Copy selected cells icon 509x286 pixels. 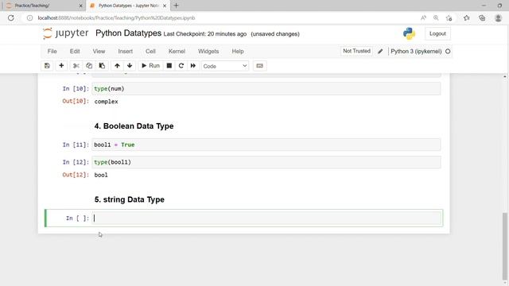click(89, 66)
